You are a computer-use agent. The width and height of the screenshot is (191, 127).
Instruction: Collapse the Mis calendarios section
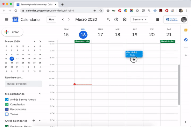[40, 94]
